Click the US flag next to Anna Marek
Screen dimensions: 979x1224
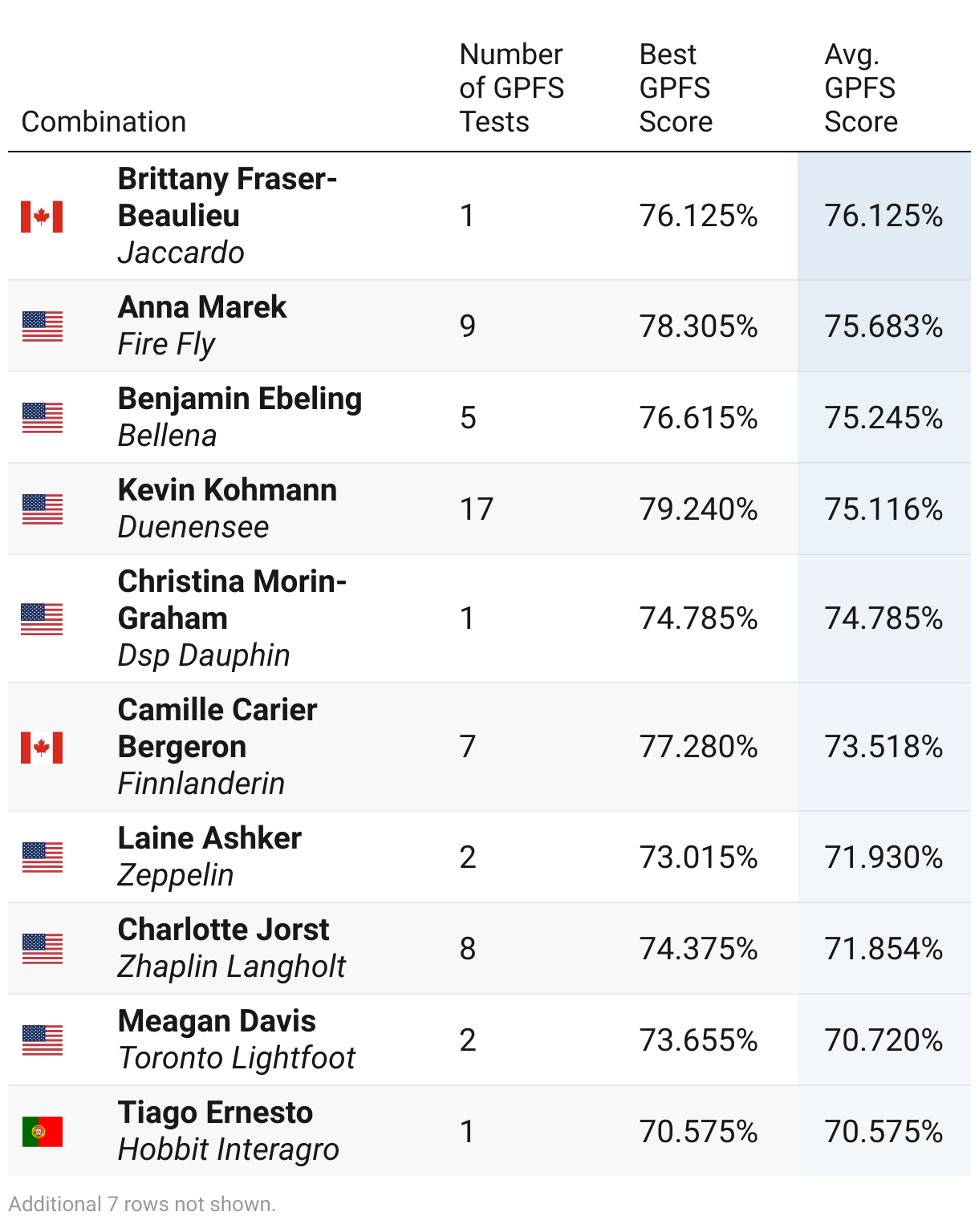[42, 326]
